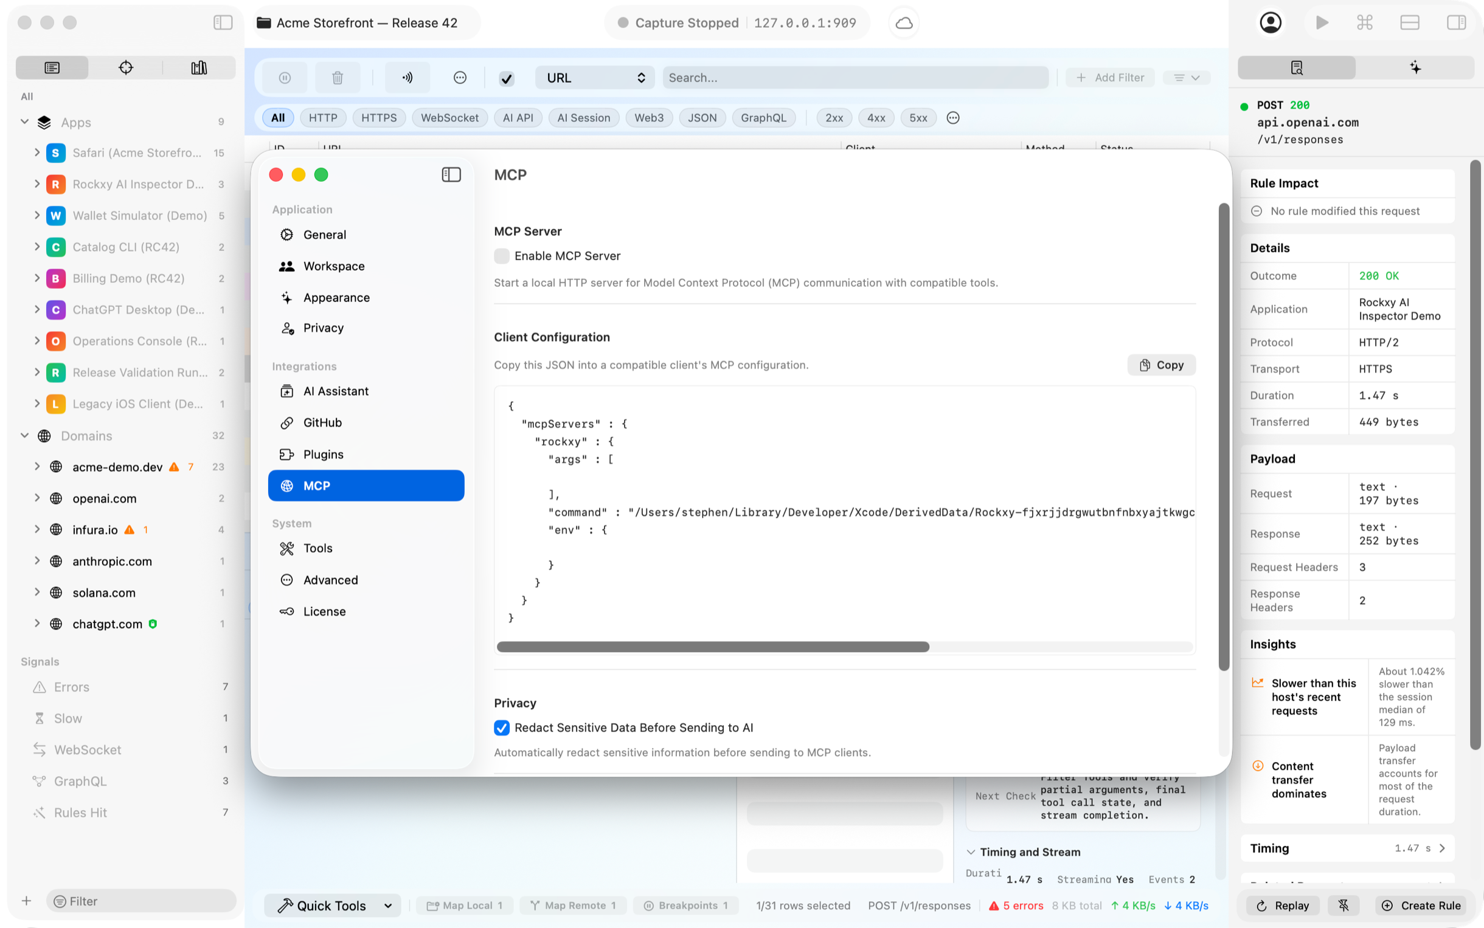Click the Replay button
The image size is (1484, 928).
[x=1282, y=906]
